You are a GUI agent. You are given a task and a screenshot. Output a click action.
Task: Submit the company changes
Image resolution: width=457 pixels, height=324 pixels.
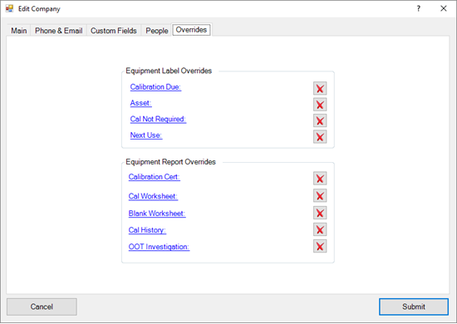click(414, 307)
